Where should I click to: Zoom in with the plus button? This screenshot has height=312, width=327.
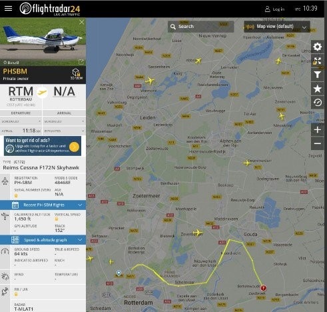point(318,130)
